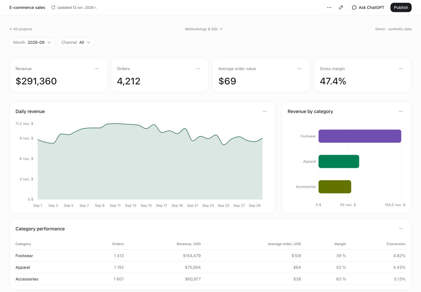This screenshot has height=292, width=421.
Task: Open the Average order value card menu
Action: [299, 69]
